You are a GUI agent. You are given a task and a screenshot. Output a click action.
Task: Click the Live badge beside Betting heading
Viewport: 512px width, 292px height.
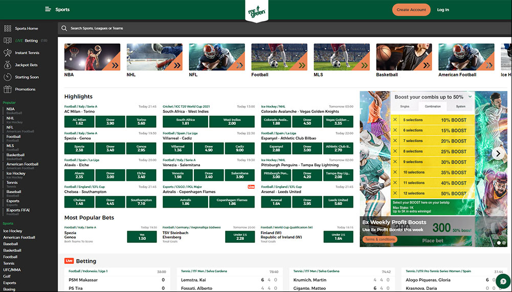(x=69, y=261)
